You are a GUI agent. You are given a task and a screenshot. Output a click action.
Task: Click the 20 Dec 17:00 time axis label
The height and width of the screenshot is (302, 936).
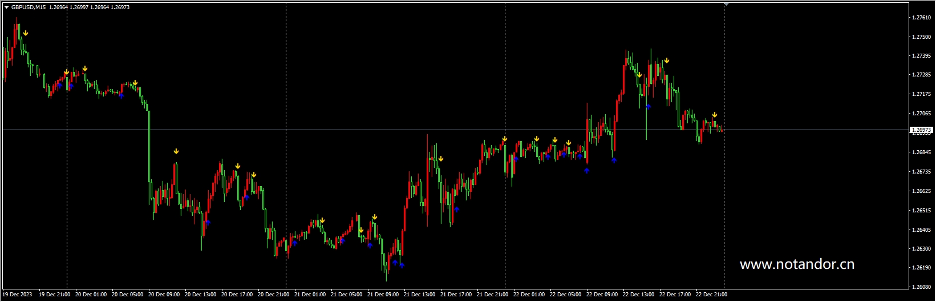point(237,295)
